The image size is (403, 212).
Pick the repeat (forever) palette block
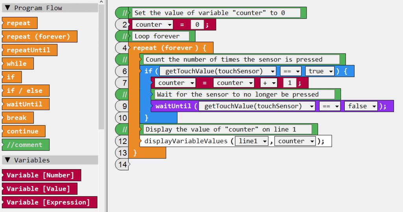[x=40, y=37]
